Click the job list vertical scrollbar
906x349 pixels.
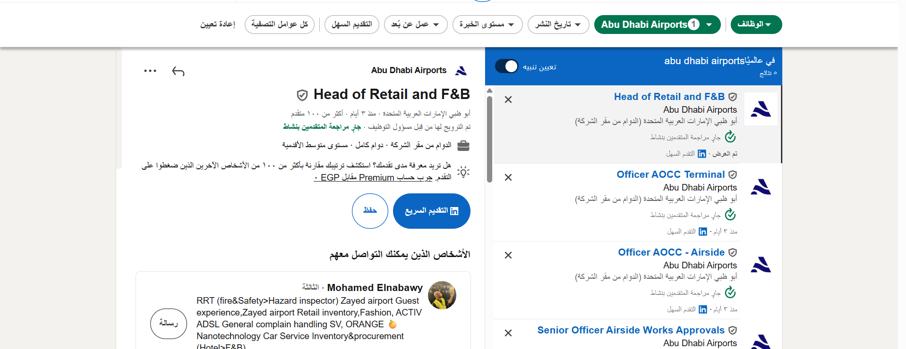[x=490, y=139]
